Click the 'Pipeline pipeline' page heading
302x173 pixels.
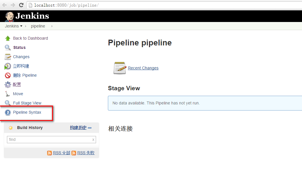[x=140, y=43]
